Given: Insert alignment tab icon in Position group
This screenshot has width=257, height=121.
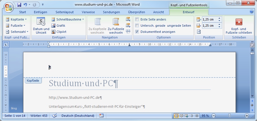Looking at the screenshot, I should click(199, 32).
